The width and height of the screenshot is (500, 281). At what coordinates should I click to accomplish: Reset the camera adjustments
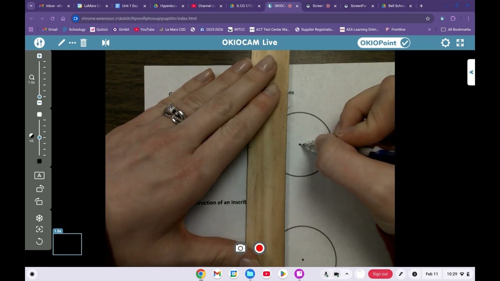tap(39, 242)
